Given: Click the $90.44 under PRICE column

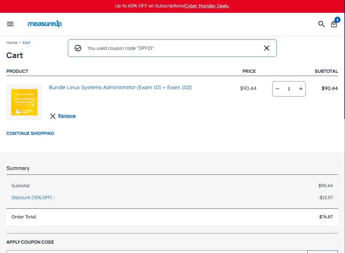Looking at the screenshot, I should tap(248, 89).
